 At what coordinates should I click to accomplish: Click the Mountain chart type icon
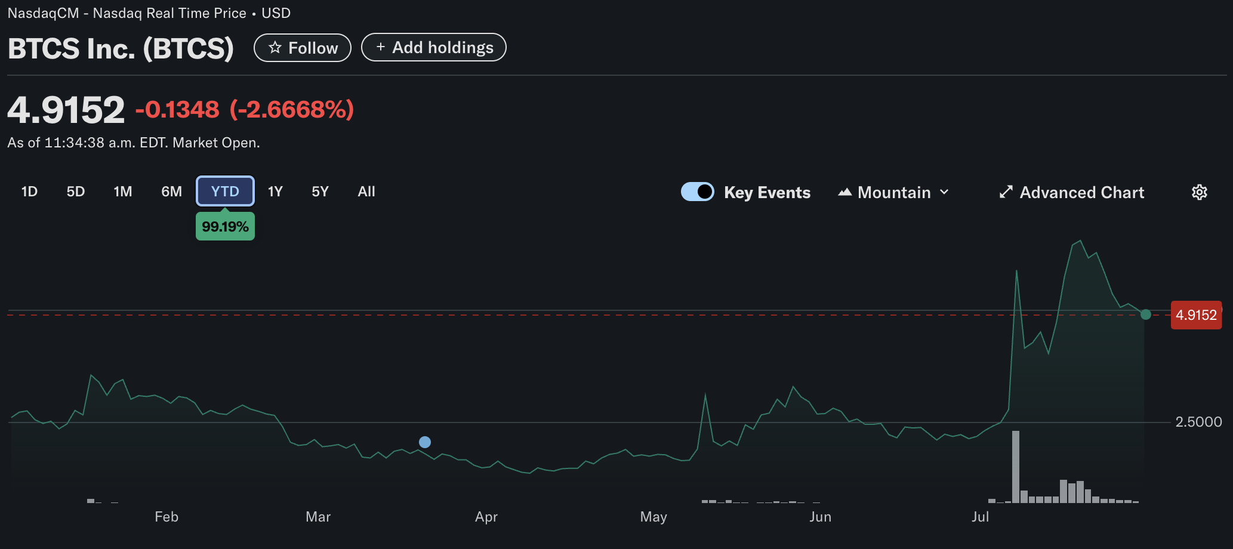(x=844, y=192)
